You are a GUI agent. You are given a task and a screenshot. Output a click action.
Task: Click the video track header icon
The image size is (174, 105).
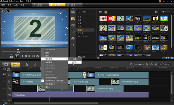click(x=9, y=75)
